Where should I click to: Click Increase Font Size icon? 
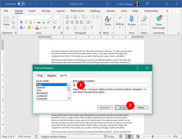click(x=54, y=27)
